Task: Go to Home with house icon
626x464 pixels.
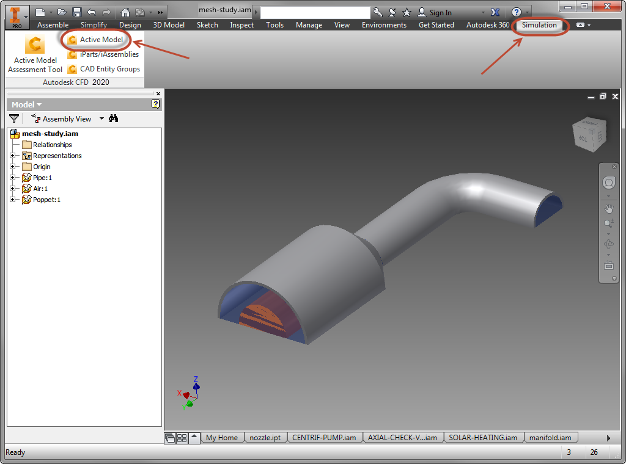Action: tap(125, 12)
